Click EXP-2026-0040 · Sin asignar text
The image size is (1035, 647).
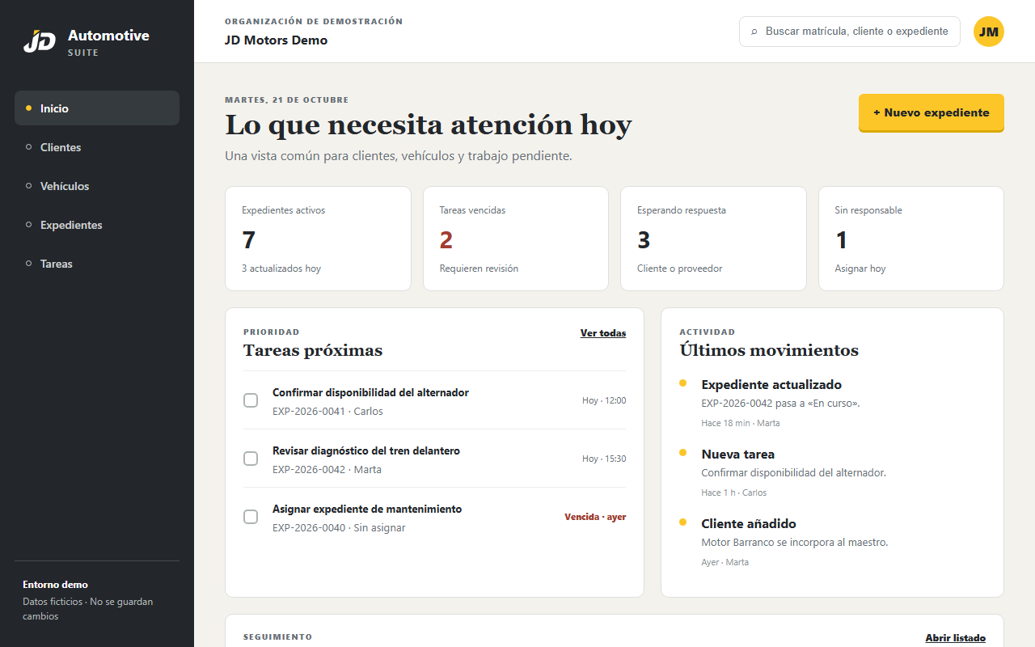(x=339, y=527)
